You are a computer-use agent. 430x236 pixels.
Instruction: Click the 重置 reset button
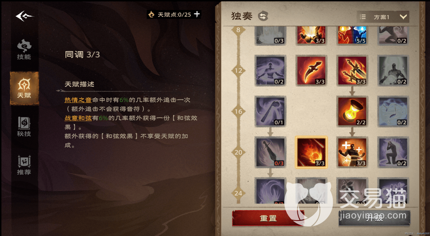(x=268, y=218)
